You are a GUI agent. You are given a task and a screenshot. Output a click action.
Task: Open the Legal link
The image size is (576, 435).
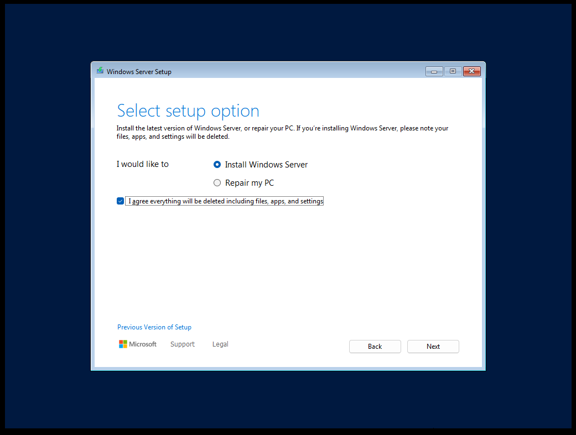coord(220,344)
